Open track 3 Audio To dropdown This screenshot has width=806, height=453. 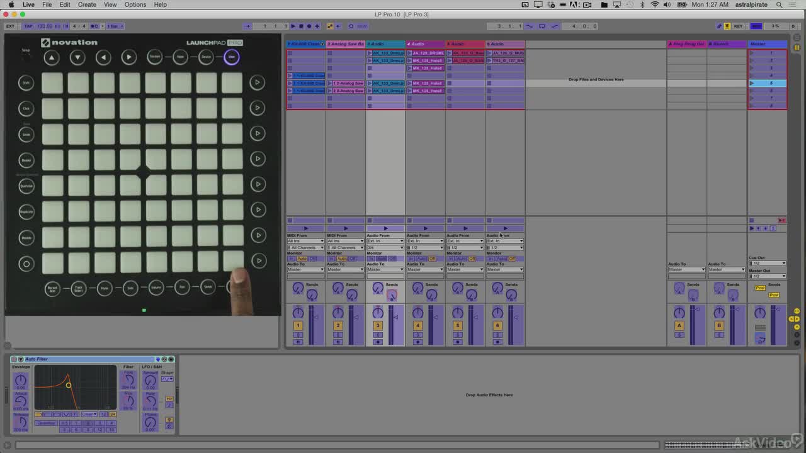pyautogui.click(x=385, y=269)
